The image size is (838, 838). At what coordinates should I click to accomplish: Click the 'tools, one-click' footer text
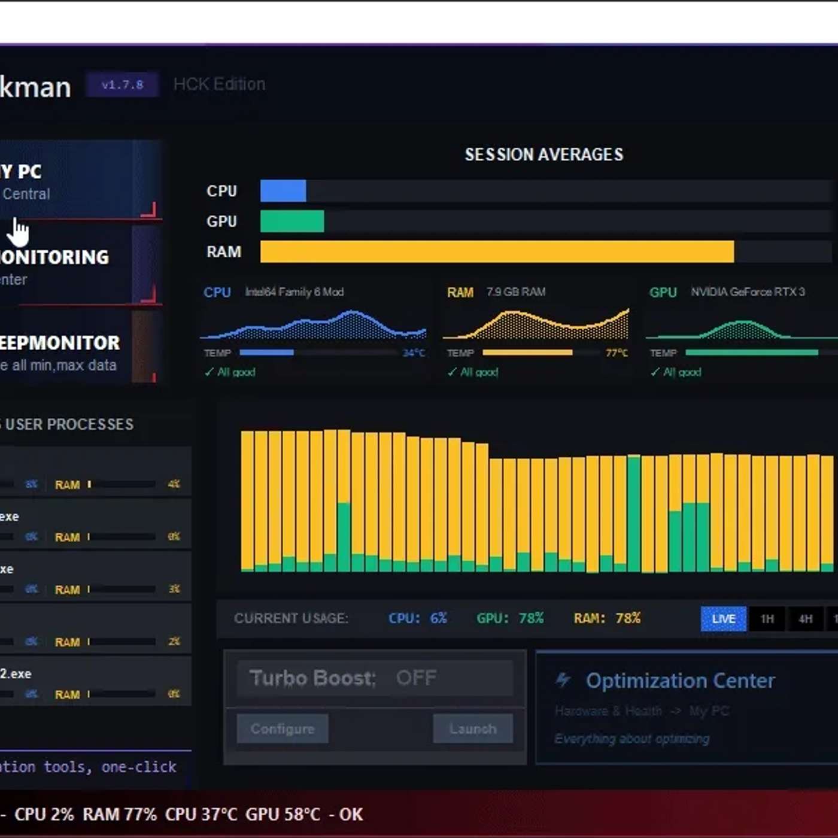110,767
